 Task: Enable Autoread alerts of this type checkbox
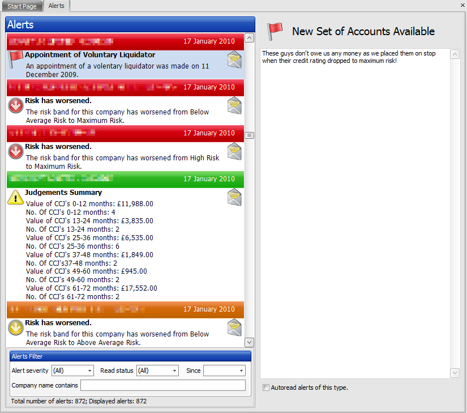266,388
